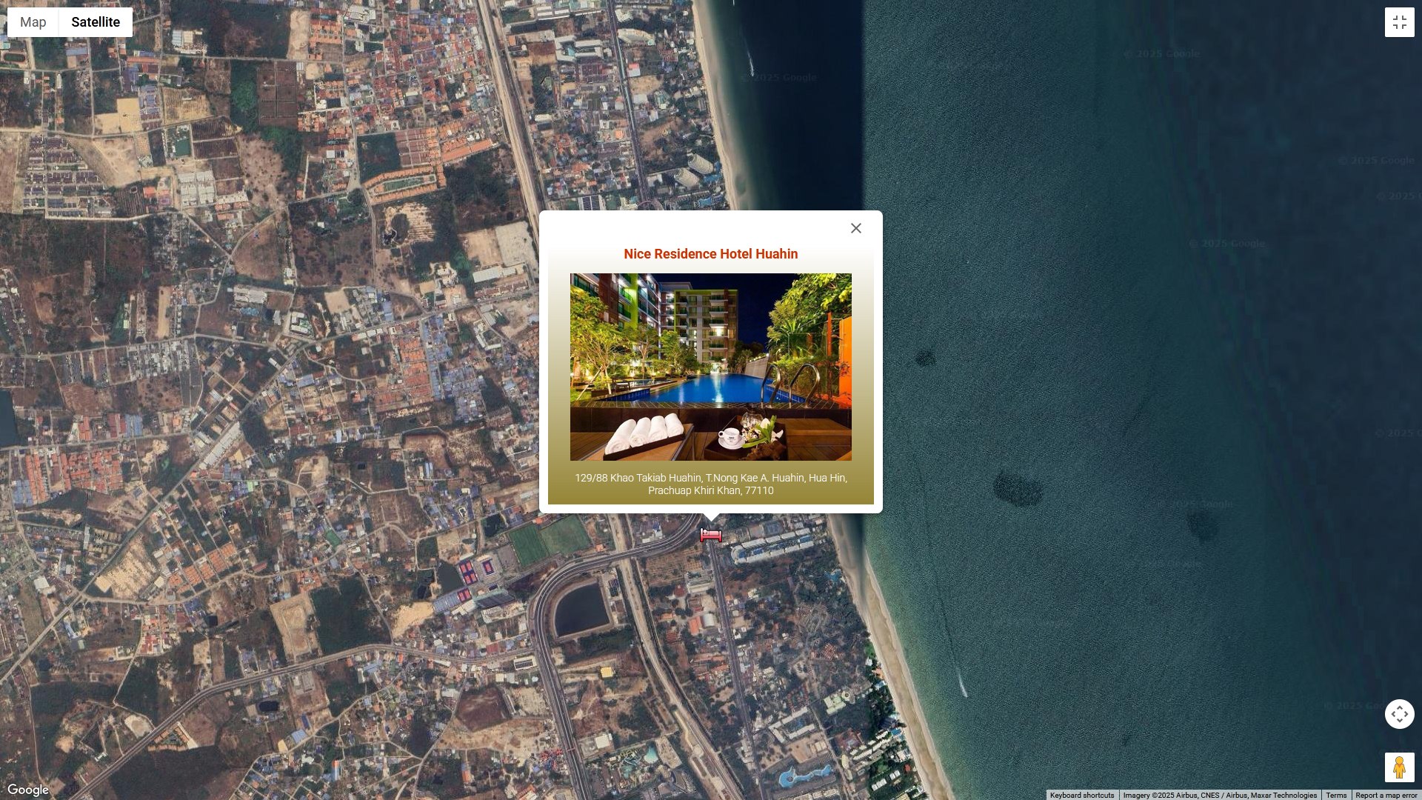The height and width of the screenshot is (800, 1422).
Task: Open Keyboard shortcuts
Action: 1081,795
